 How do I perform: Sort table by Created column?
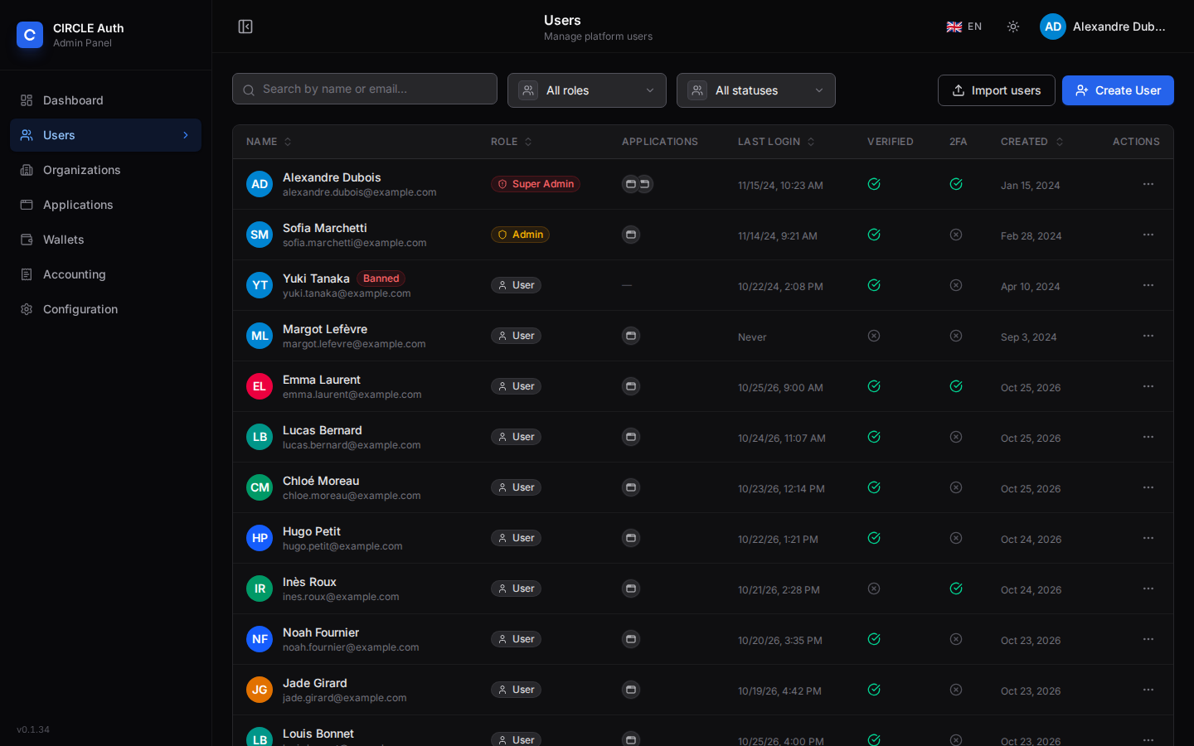tap(1032, 142)
